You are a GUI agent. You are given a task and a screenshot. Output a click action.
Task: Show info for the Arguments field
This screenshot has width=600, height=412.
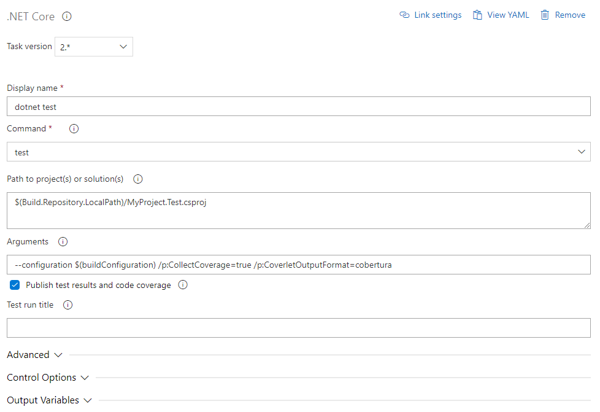tap(63, 241)
